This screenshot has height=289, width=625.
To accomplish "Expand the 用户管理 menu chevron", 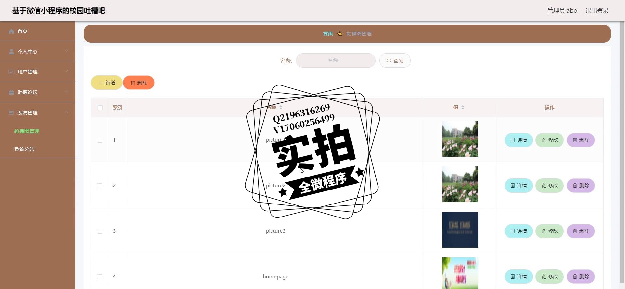I will tap(66, 72).
